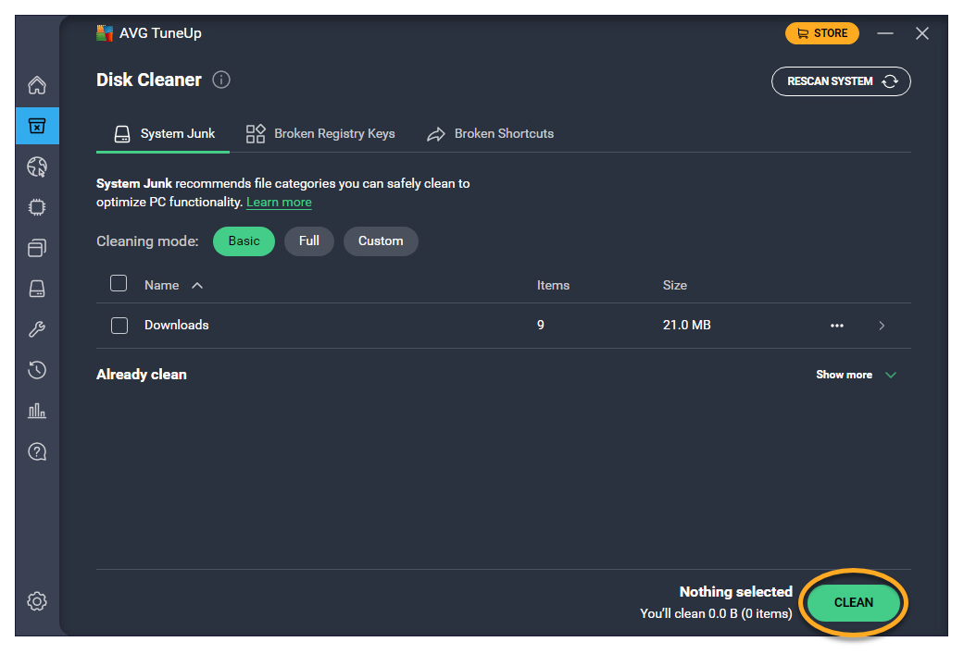Expand the Show more section
Screen dimensions: 964x654
click(x=856, y=375)
